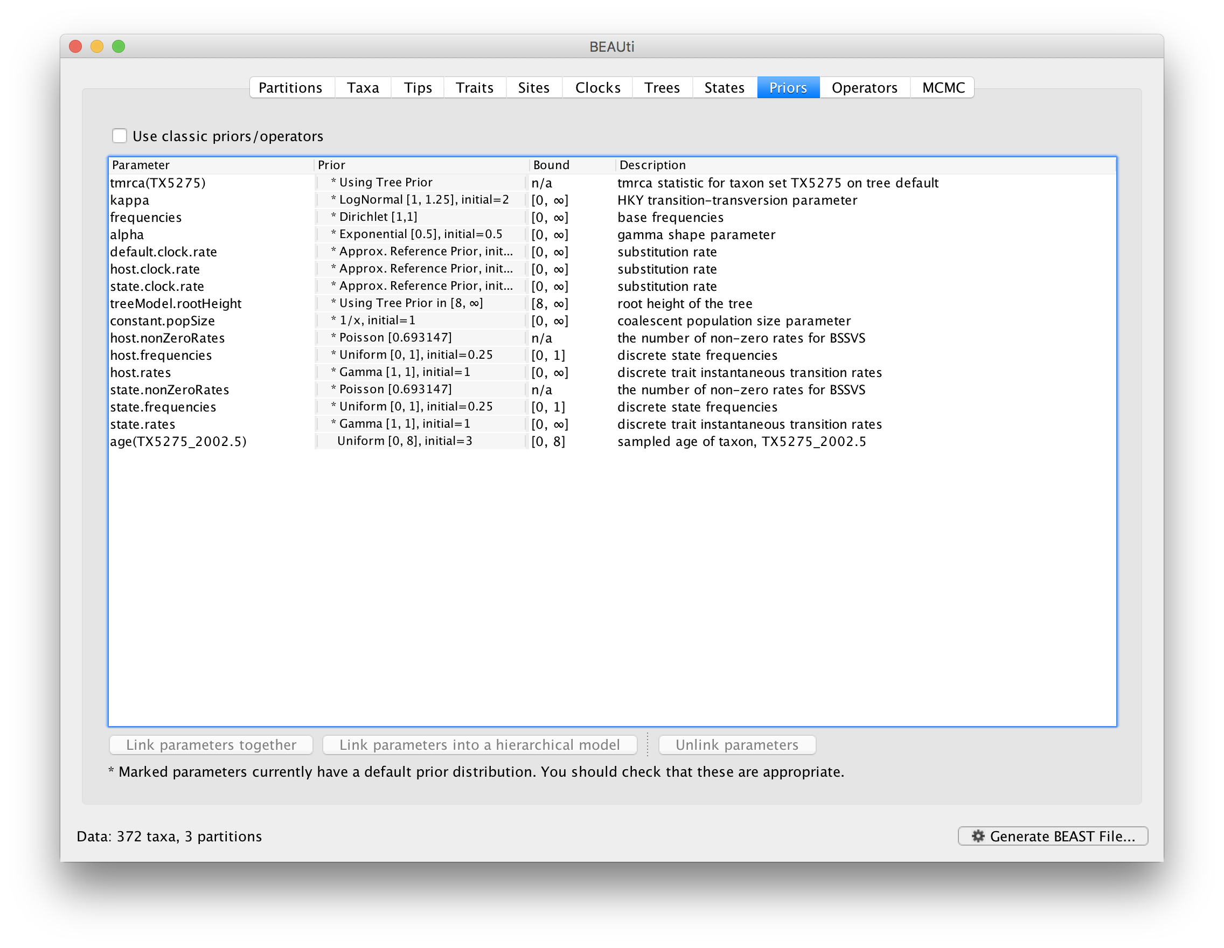Select host.nonZeroRates parameter name
The image size is (1224, 948).
[167, 338]
